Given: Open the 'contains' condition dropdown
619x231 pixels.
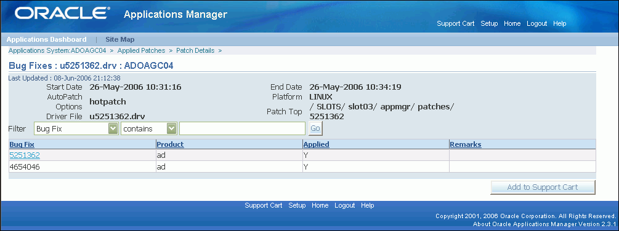Looking at the screenshot, I should tap(148, 128).
